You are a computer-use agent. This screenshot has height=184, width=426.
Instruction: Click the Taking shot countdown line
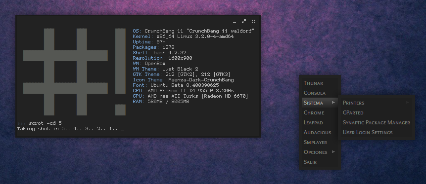(x=70, y=129)
